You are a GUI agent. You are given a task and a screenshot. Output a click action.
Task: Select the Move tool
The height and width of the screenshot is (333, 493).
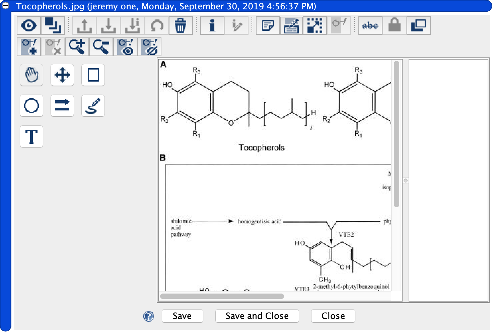(x=62, y=75)
